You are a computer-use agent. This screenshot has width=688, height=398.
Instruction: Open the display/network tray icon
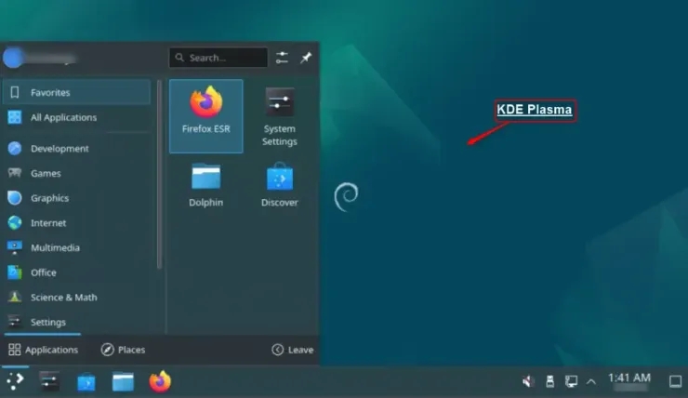(x=571, y=381)
